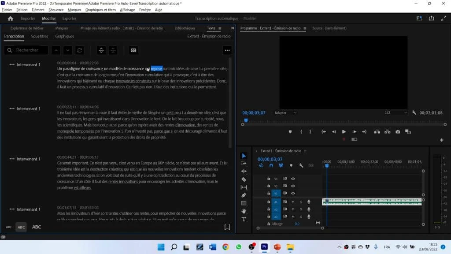Select the Track Select Forward tool
Viewport: 451px width, 254px height.
click(x=244, y=163)
